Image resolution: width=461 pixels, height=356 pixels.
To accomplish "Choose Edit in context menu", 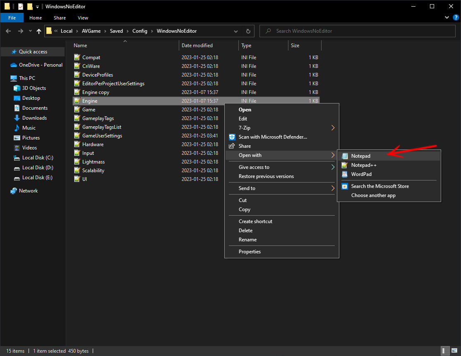I will 282,118.
